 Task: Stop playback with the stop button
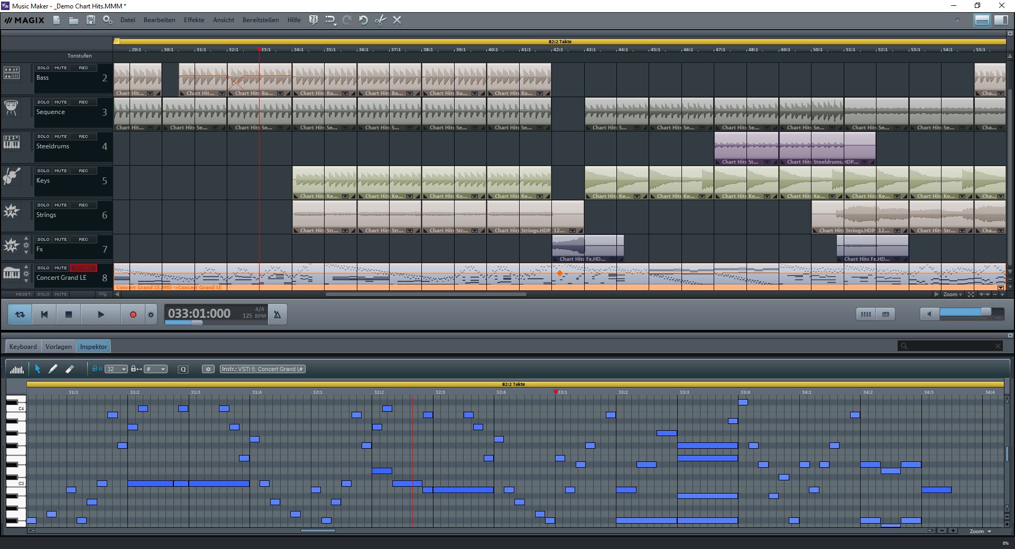click(x=68, y=315)
